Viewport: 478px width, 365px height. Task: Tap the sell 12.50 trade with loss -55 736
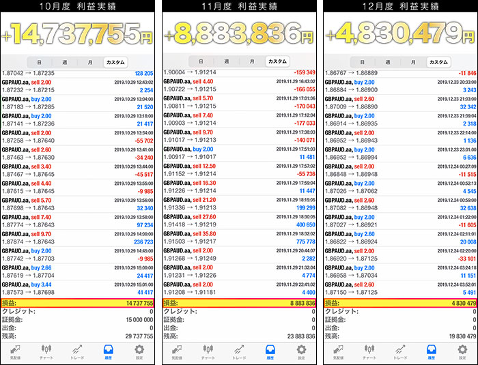pos(239,170)
